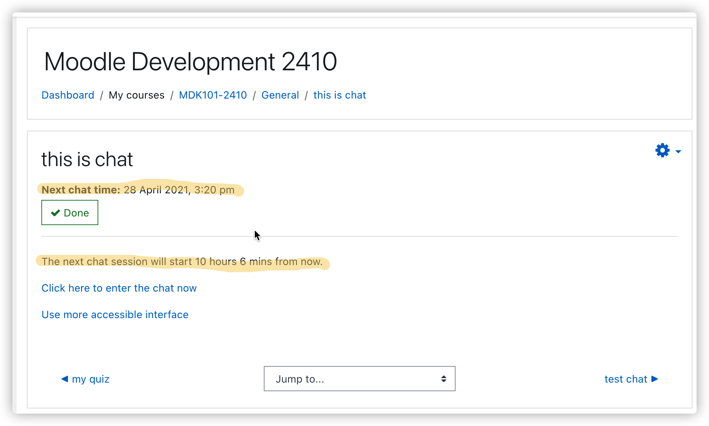Click the Moodle Development 2410 heading
The width and height of the screenshot is (709, 426).
point(190,62)
